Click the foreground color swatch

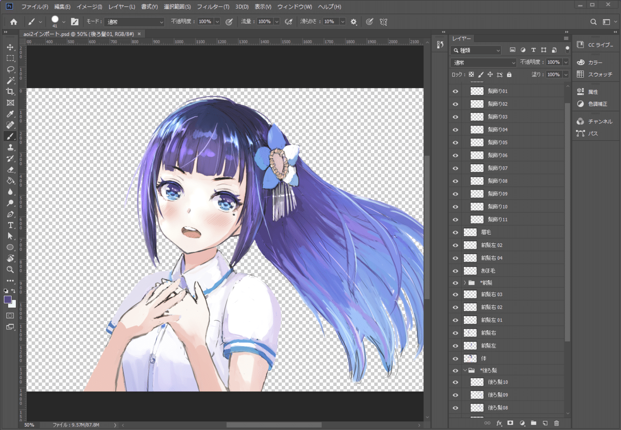[8, 300]
